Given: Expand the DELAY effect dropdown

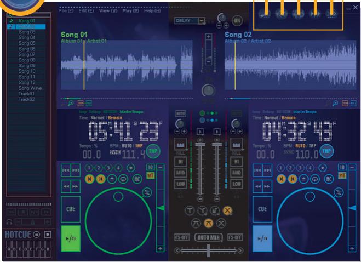Looking at the screenshot, I should point(202,21).
